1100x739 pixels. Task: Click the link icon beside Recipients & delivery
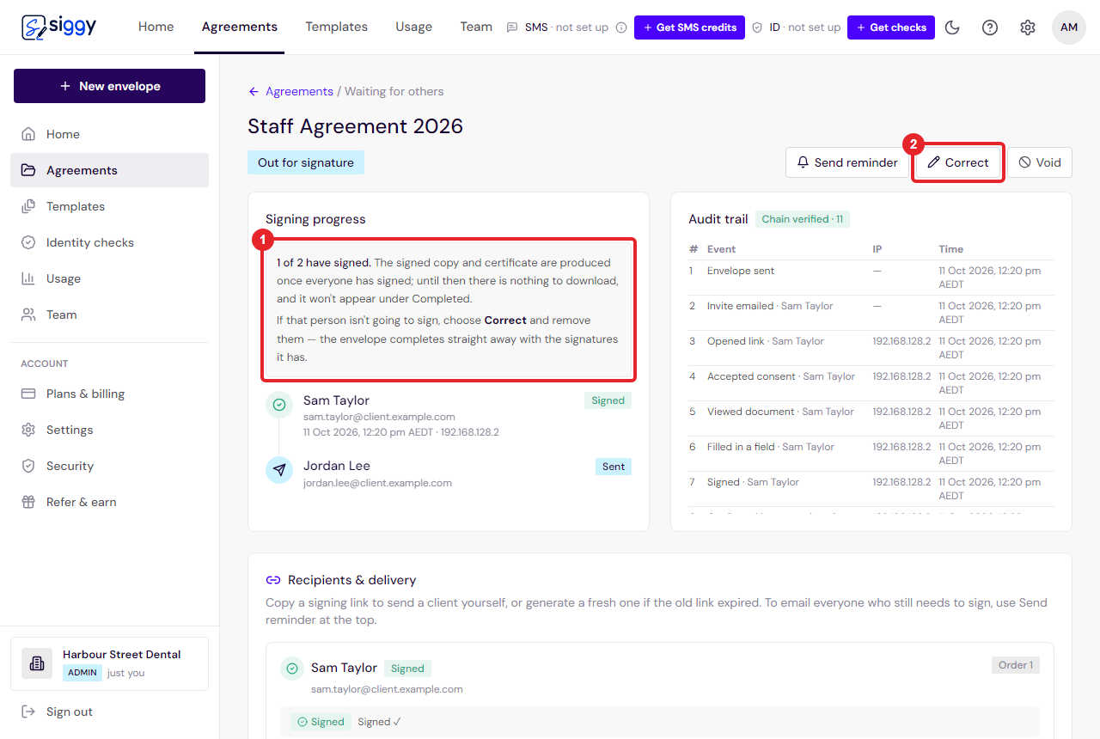[x=273, y=580]
